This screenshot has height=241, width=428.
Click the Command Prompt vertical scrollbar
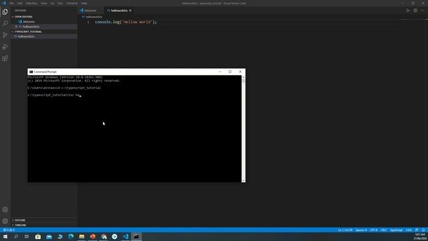tap(243, 129)
